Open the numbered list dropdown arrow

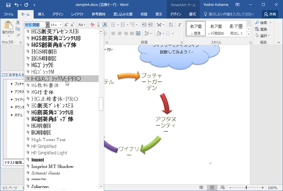point(127,25)
